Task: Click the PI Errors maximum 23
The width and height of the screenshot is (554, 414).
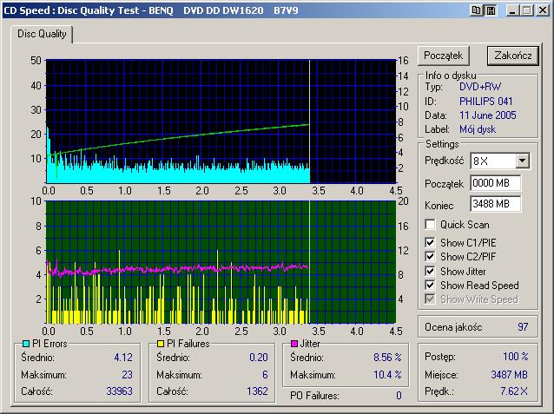Action: tap(127, 374)
